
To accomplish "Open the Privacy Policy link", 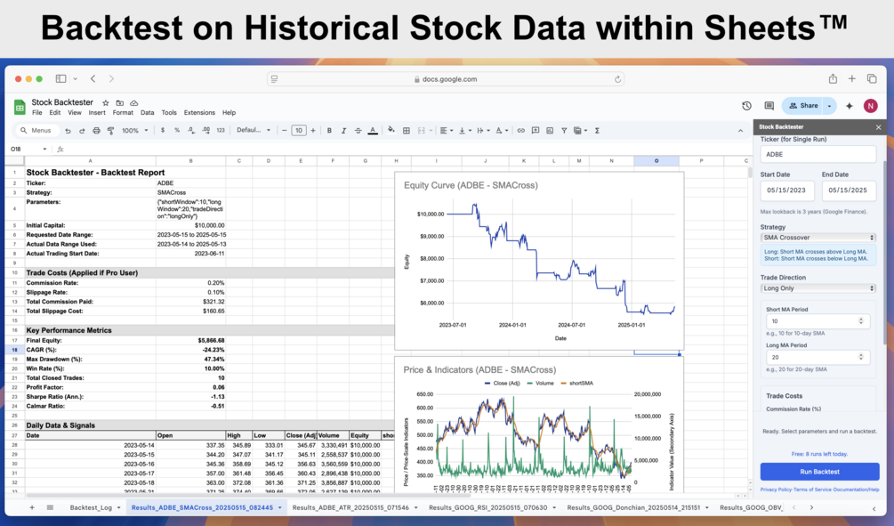I will tap(776, 490).
